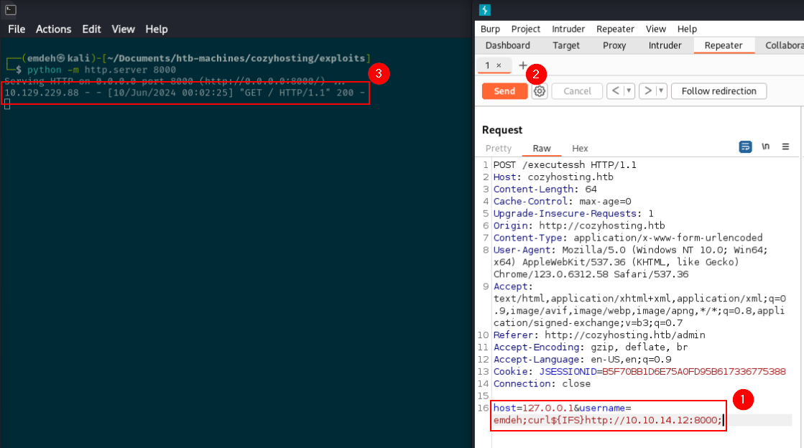Add a new Repeater tab with plus icon
Viewport: 804px width, 448px height.
tap(522, 65)
